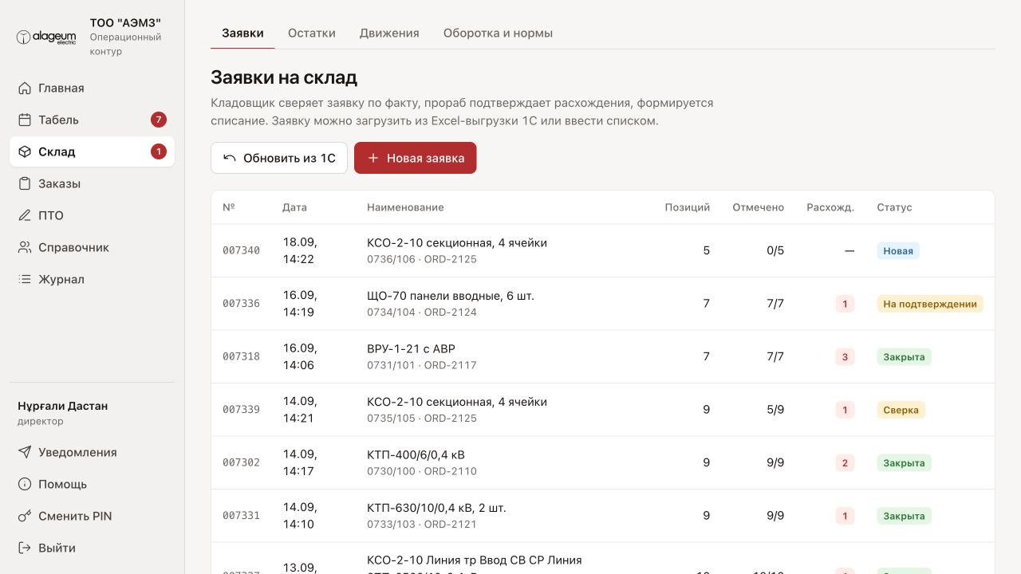
Task: Switch to the Заявки tab
Action: [242, 33]
